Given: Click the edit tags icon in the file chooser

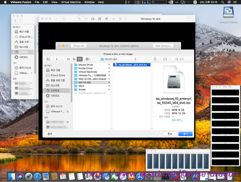Looking at the screenshot, I should coord(165,59).
